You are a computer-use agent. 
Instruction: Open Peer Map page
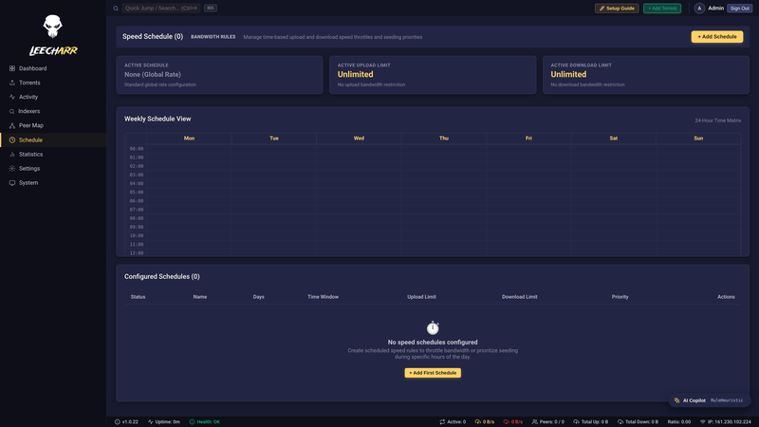point(53,125)
